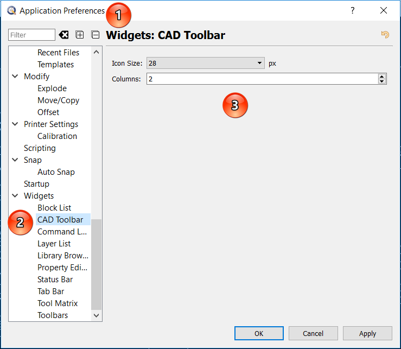Collapse all tree items with minus icon

click(96, 35)
